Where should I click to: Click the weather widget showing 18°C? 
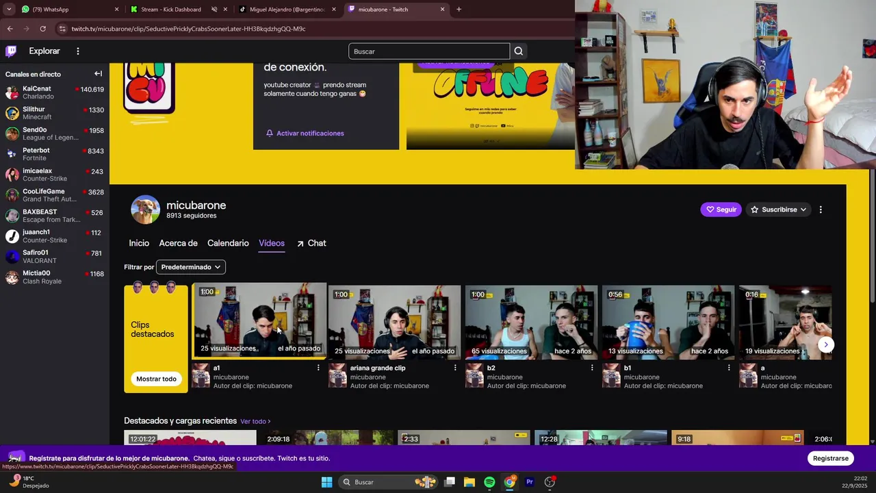tap(30, 482)
